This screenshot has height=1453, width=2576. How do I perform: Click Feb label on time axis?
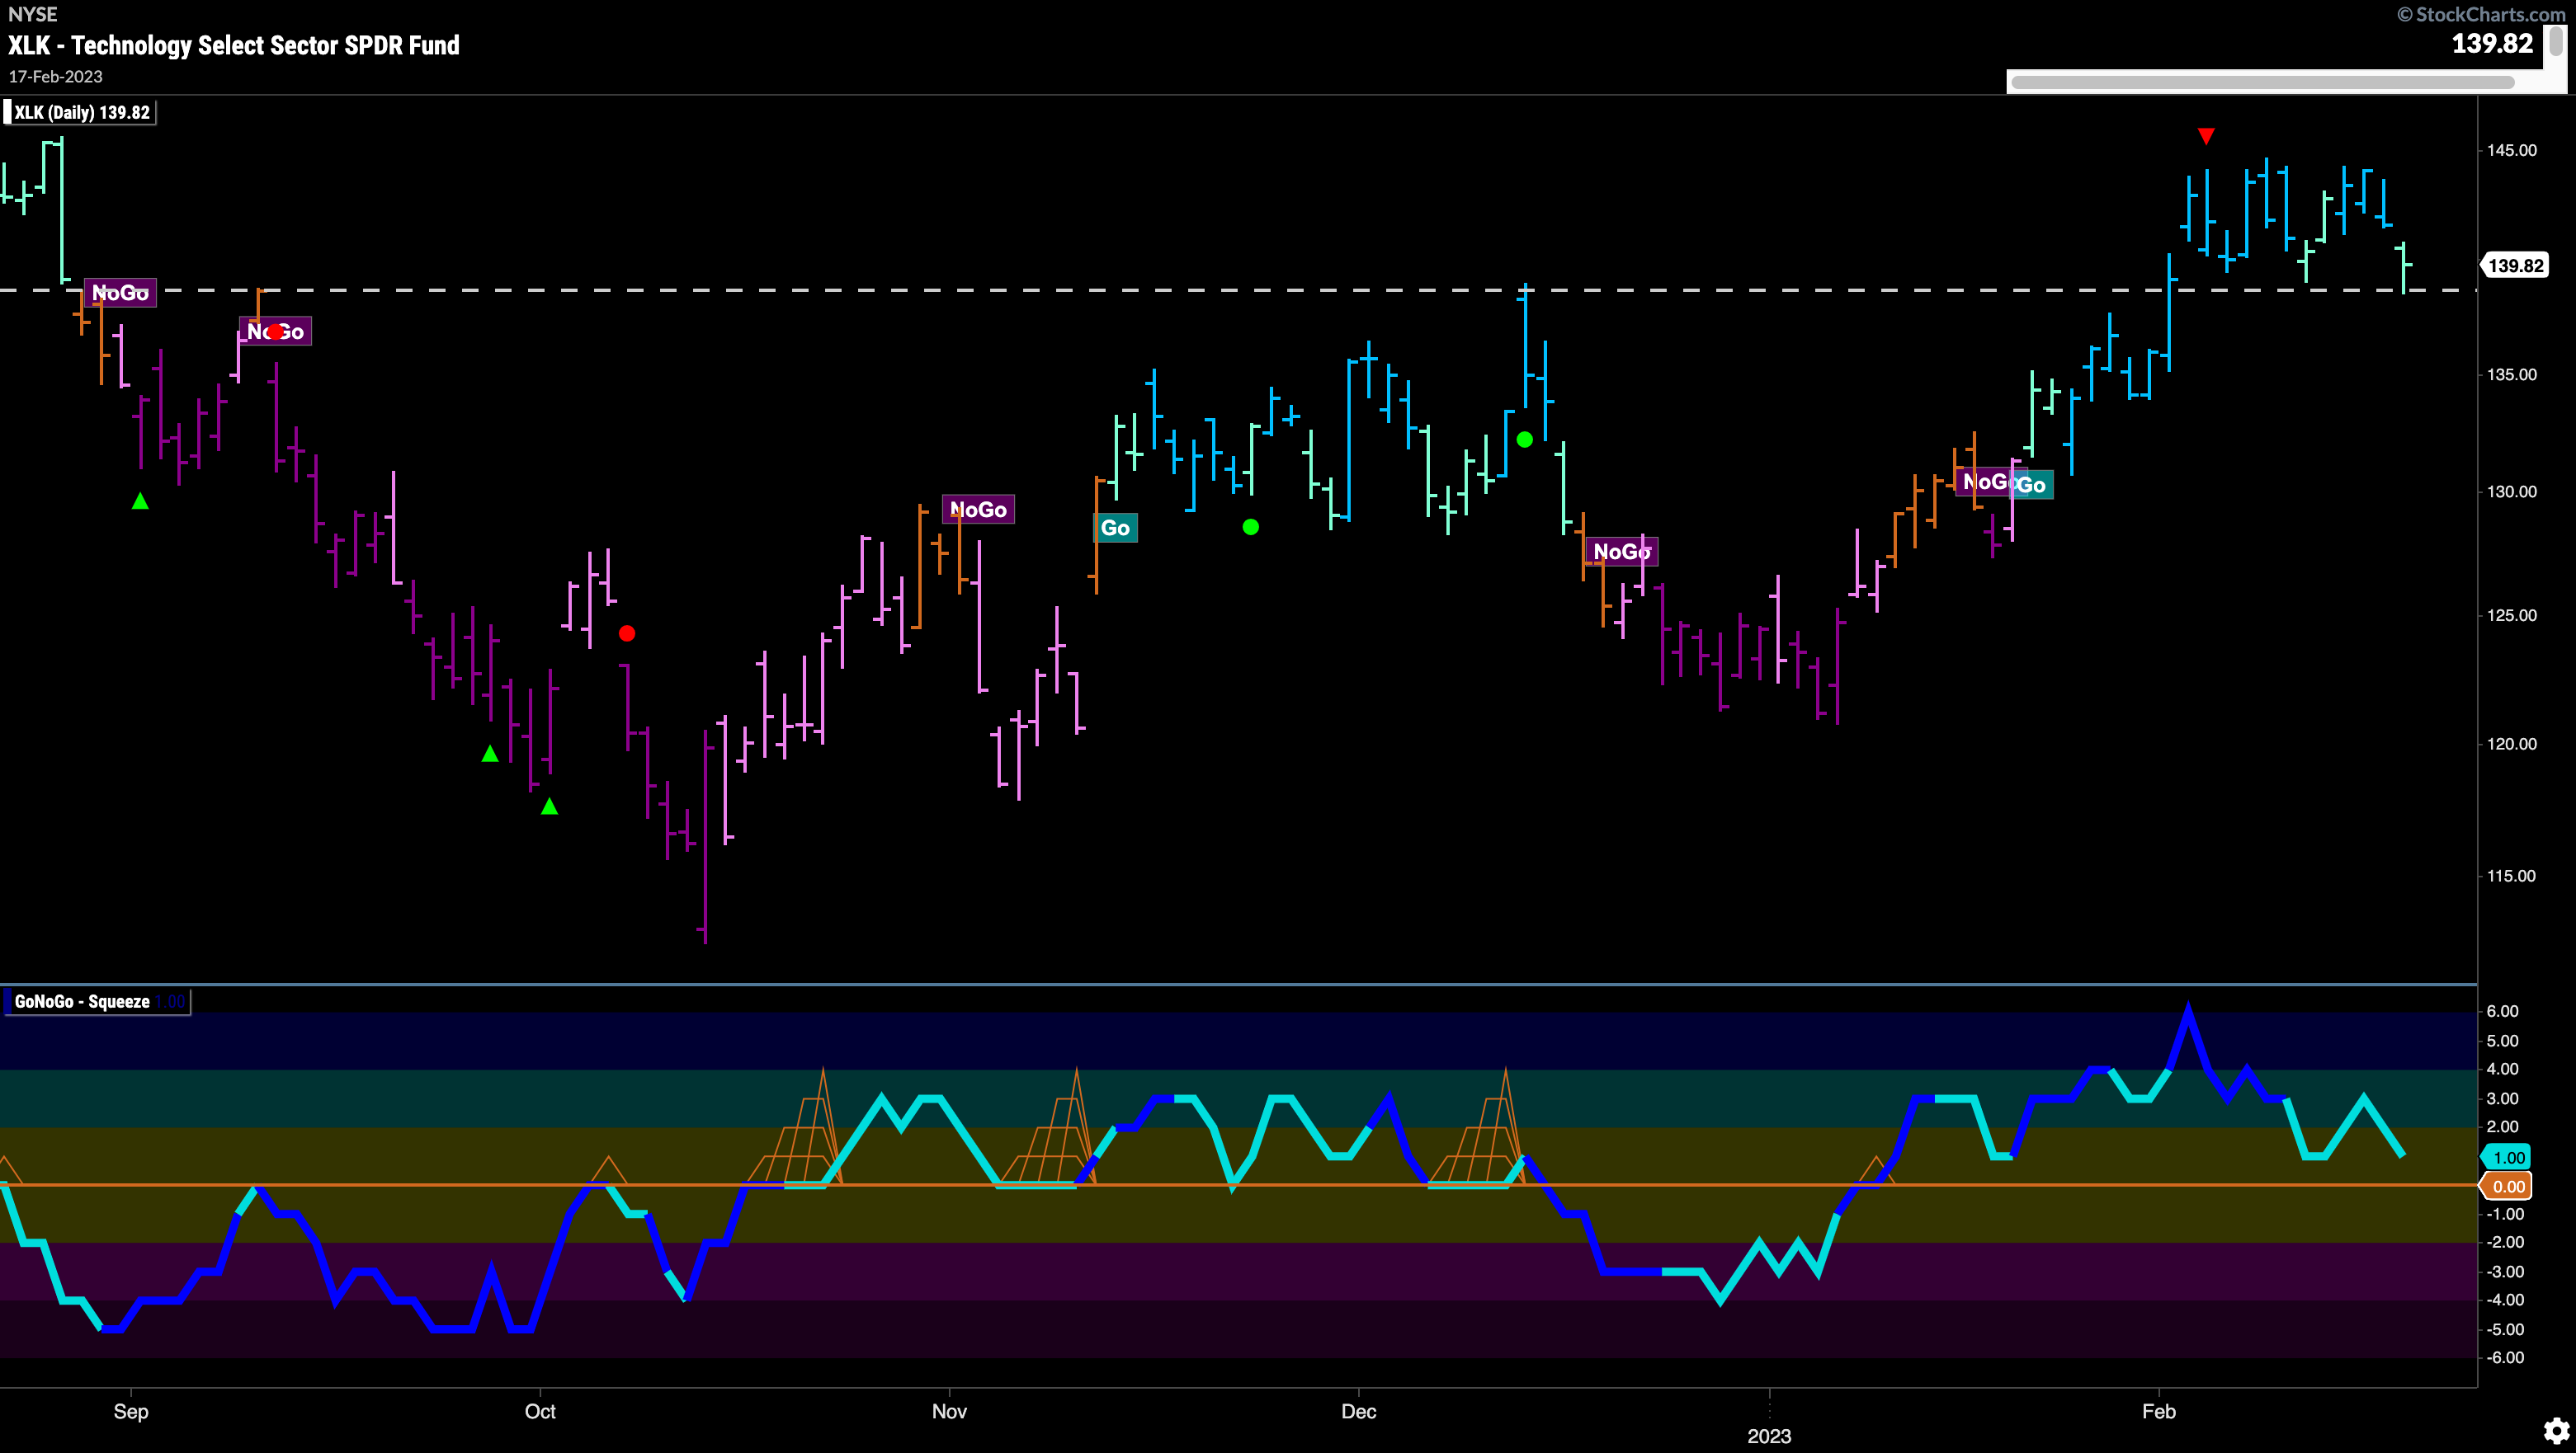(x=2159, y=1411)
